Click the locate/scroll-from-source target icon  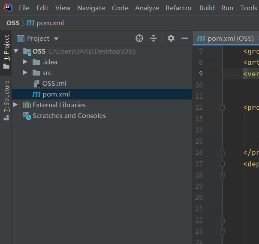click(139, 38)
